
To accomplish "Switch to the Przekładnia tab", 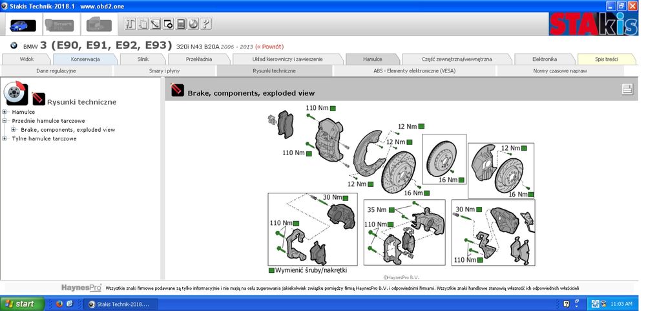I will pos(199,59).
